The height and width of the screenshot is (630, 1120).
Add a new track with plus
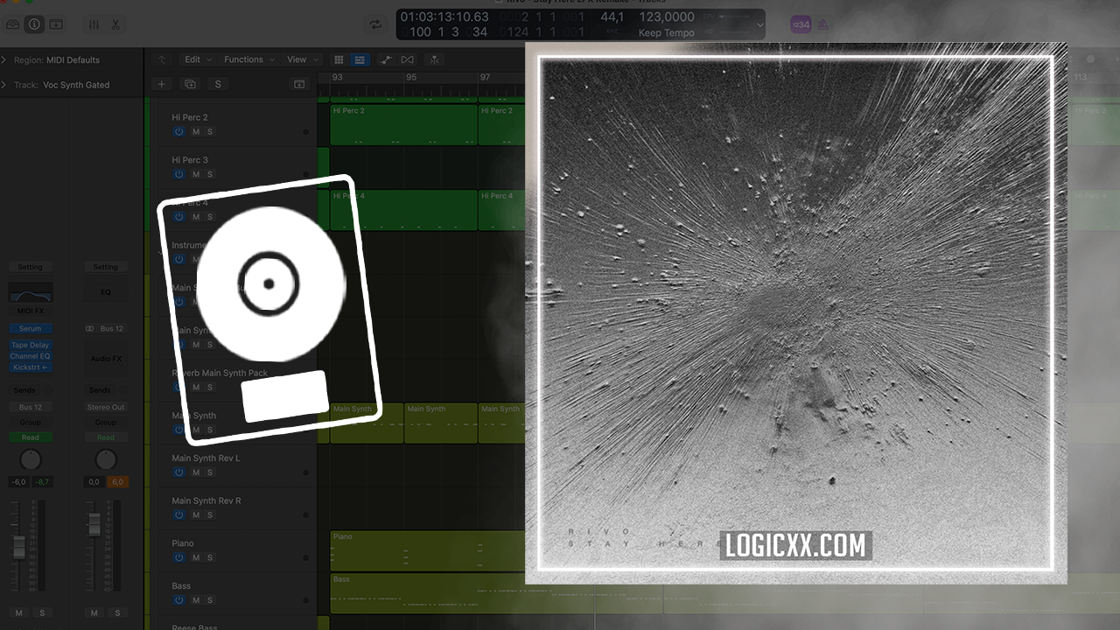click(161, 84)
